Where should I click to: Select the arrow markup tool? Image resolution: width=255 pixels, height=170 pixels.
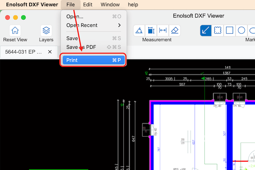coord(206,30)
